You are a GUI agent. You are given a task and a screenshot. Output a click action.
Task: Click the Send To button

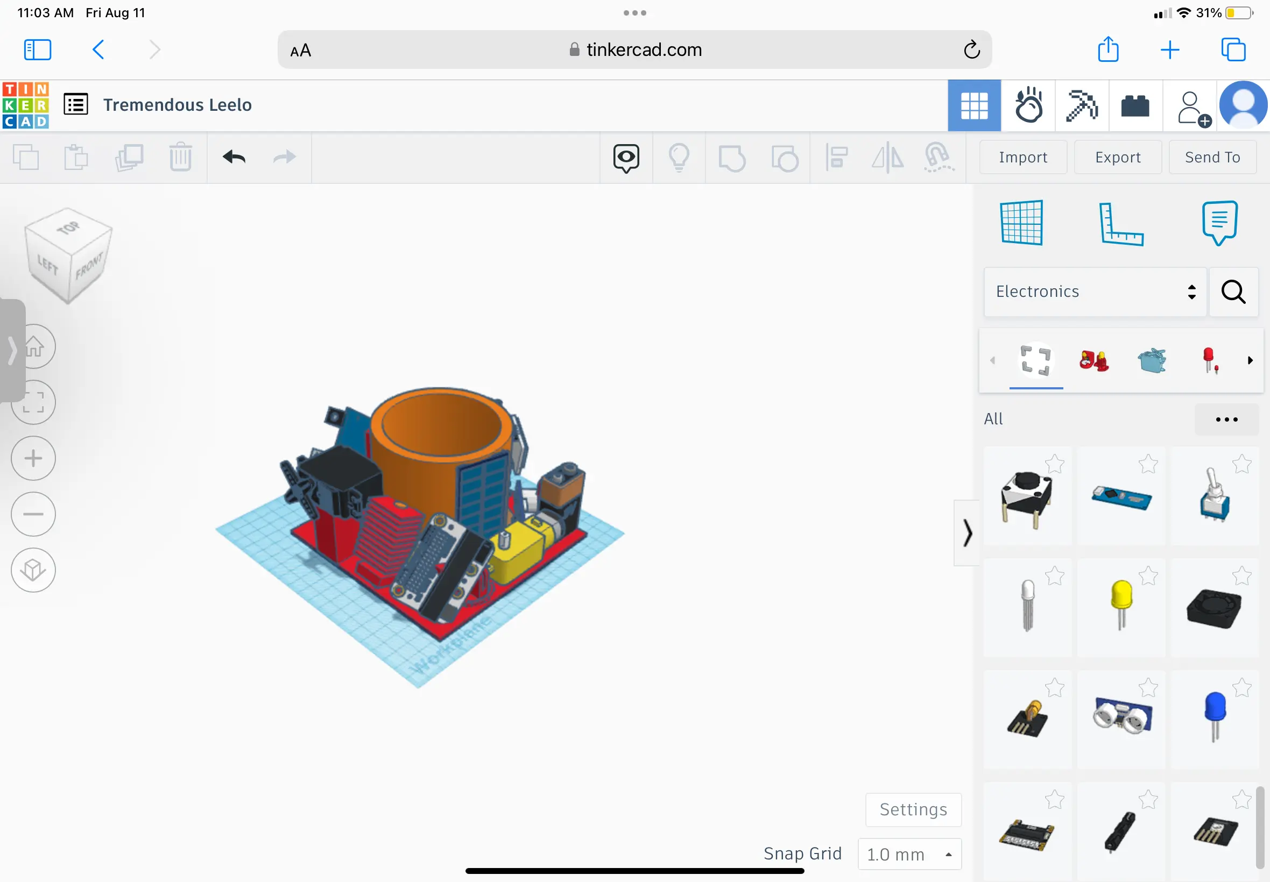tap(1212, 157)
